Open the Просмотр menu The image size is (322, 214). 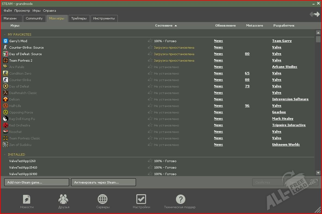22,11
